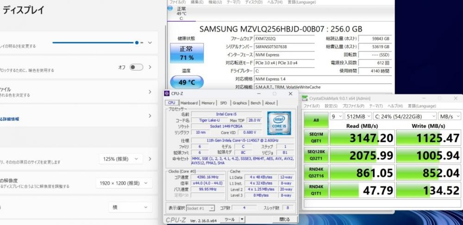Open the color profile settings arrow
Screen dimensions: 463x225
pyautogui.click(x=150, y=92)
